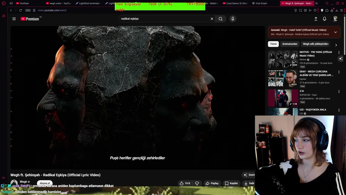Open a new browser tab with plus
The height and width of the screenshot is (195, 346).
coord(317,3)
